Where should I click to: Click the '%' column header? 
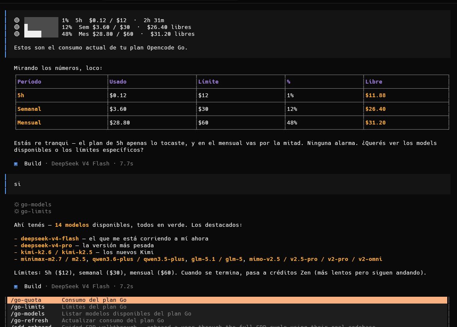[x=289, y=81]
